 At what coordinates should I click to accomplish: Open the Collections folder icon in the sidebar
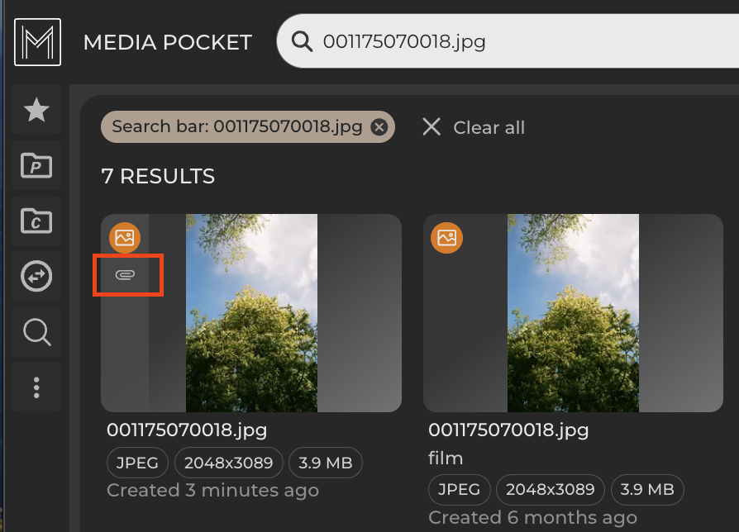pos(36,221)
